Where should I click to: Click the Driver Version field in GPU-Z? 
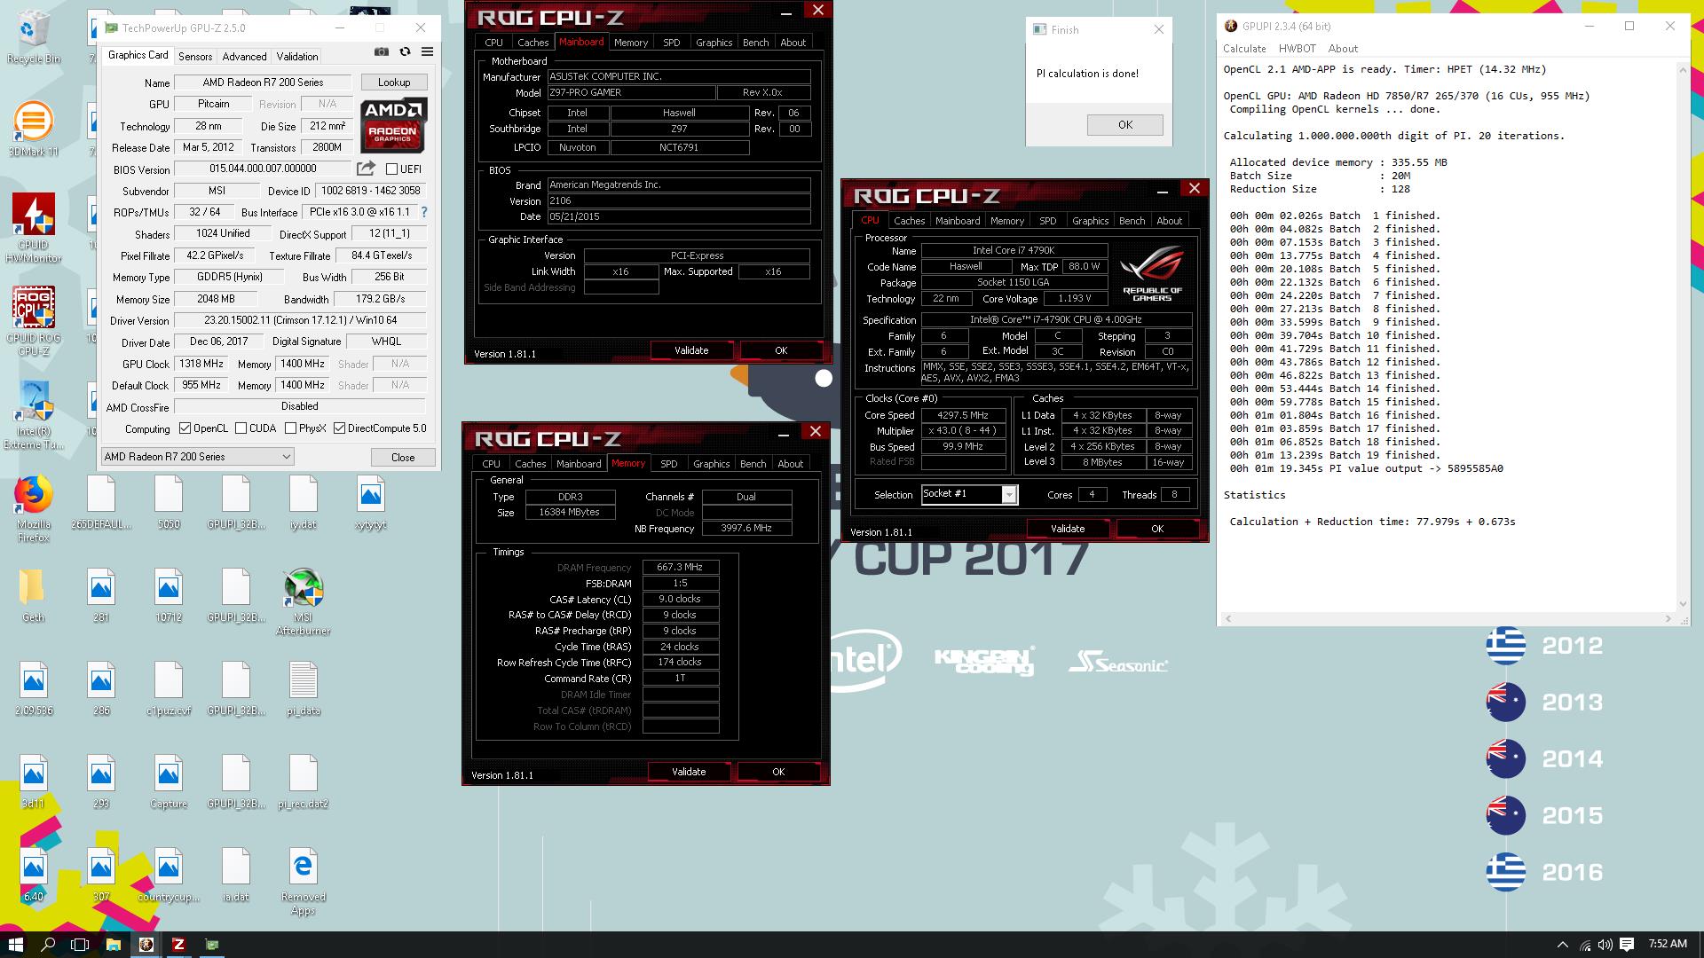300,320
